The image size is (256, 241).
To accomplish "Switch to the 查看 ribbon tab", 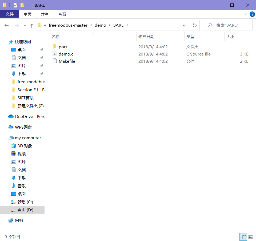I will point(62,14).
